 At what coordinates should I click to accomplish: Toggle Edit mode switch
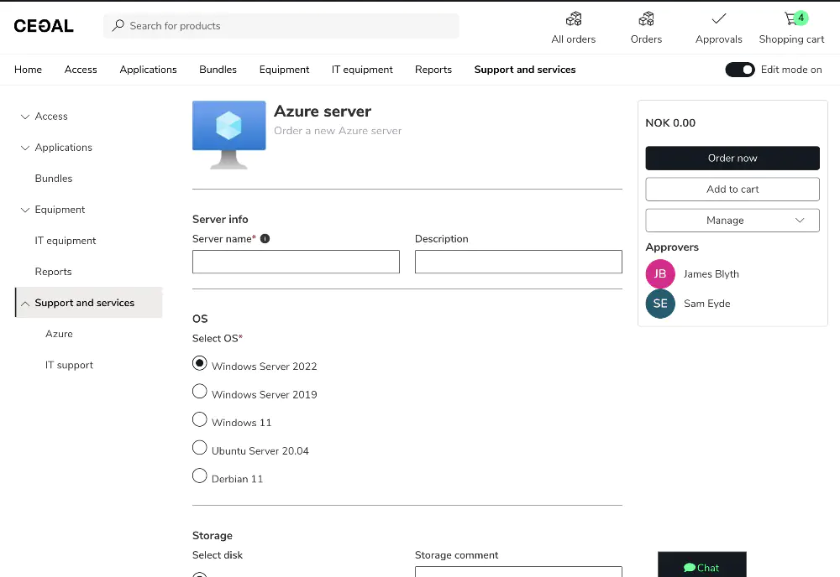point(740,70)
